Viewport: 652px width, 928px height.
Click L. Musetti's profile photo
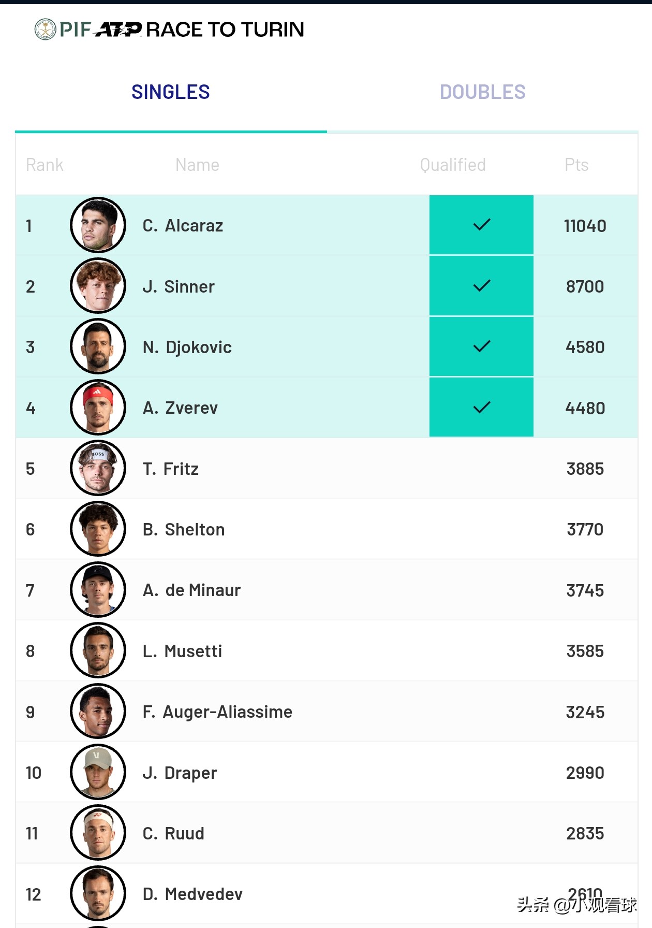[x=98, y=650]
